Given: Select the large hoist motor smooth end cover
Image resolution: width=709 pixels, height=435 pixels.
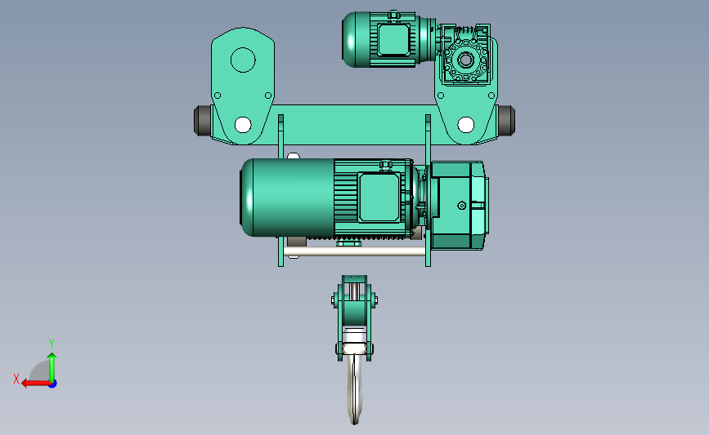Looking at the screenshot, I should click(x=287, y=198).
